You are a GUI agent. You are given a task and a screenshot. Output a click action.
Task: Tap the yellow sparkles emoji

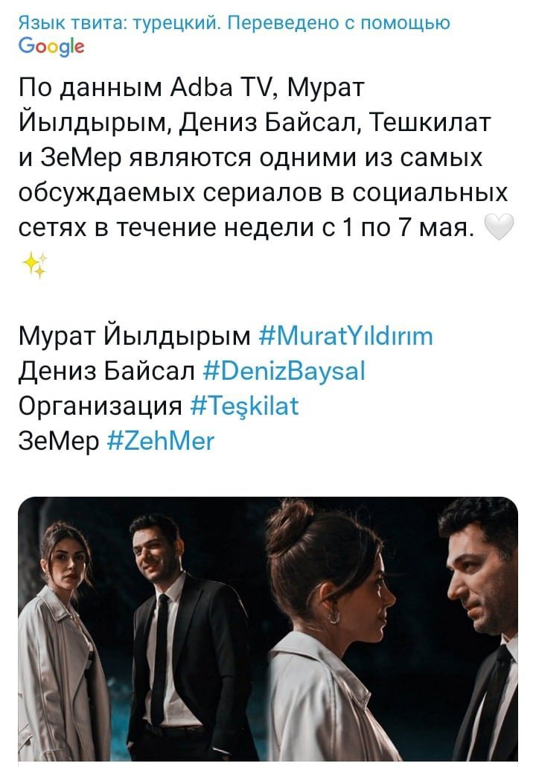(35, 265)
